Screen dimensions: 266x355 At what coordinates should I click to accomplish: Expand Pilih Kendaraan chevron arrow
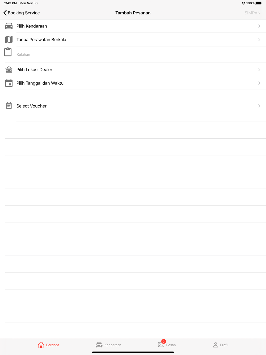pos(259,26)
